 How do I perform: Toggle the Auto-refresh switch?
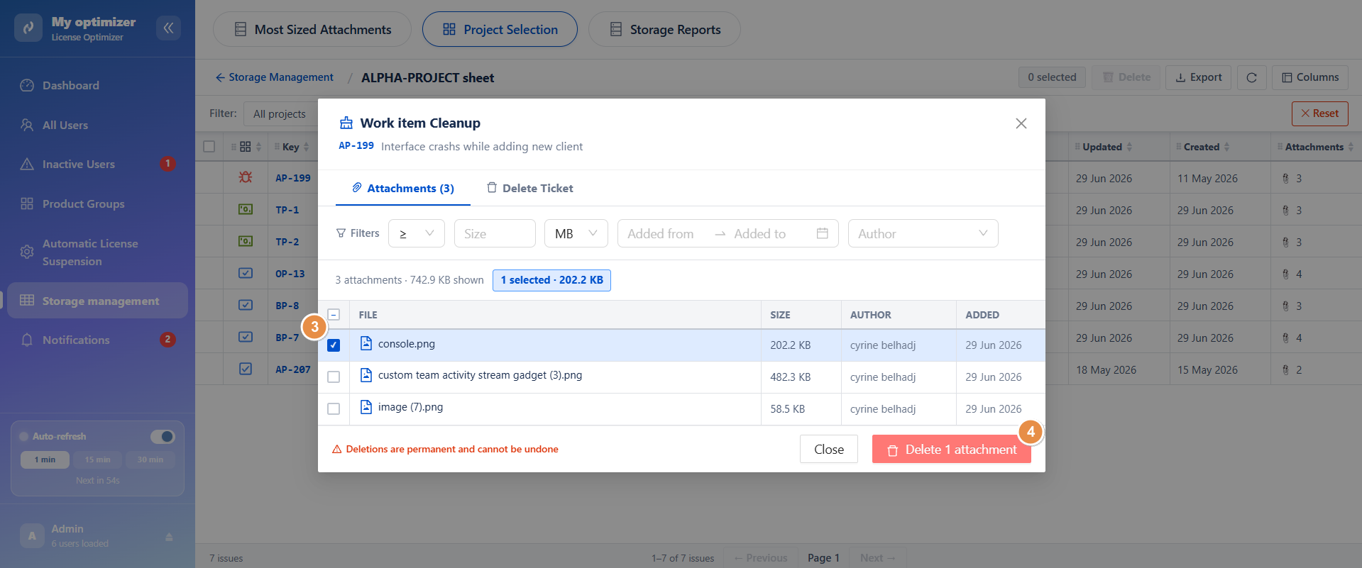point(163,436)
